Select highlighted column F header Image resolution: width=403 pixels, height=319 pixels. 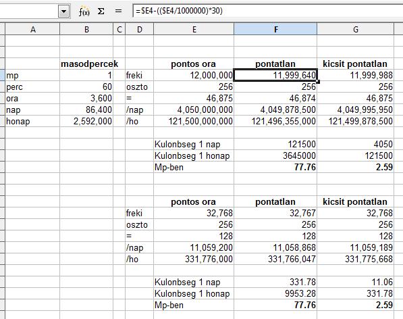(x=275, y=29)
